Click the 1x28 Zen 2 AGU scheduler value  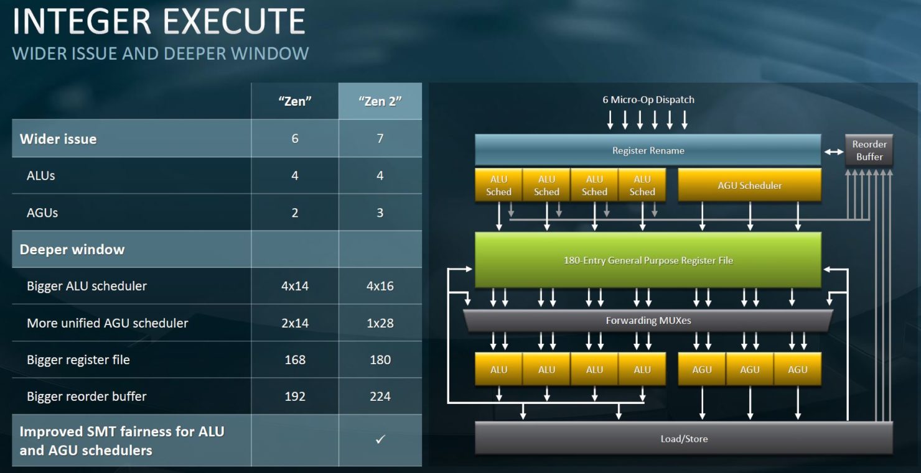(x=380, y=323)
